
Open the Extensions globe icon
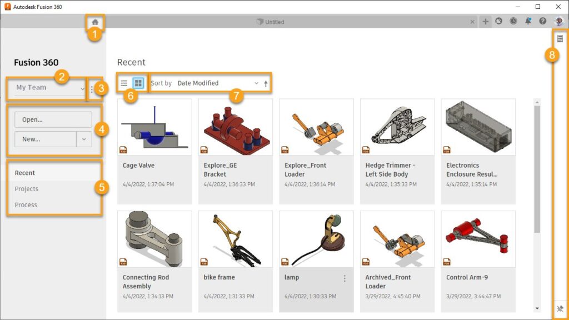(499, 21)
